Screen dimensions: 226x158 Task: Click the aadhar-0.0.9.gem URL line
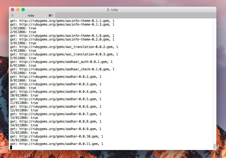pos(56,129)
